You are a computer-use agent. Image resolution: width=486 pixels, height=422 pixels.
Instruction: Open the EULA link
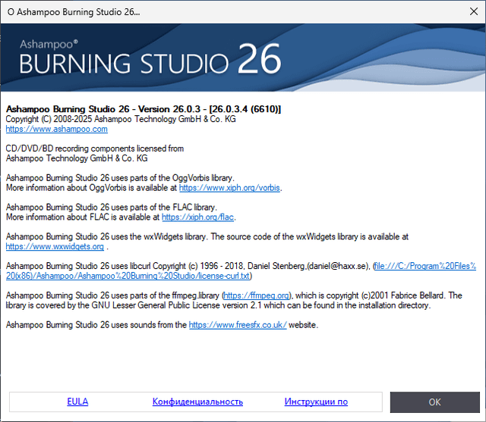click(77, 402)
